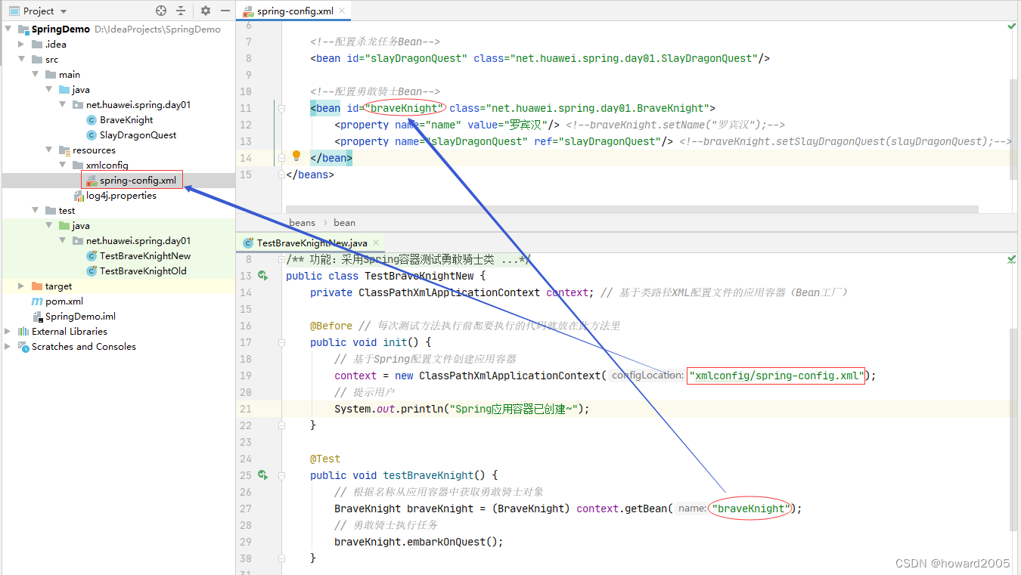Click the 'beans' breadcrumb

(x=302, y=222)
